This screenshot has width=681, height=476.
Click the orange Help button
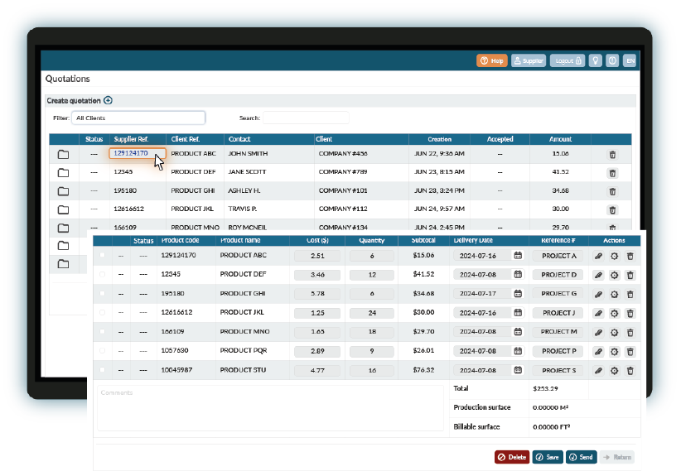[491, 60]
